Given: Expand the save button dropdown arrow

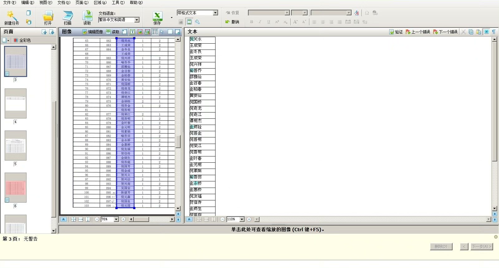Looking at the screenshot, I should pyautogui.click(x=172, y=17).
